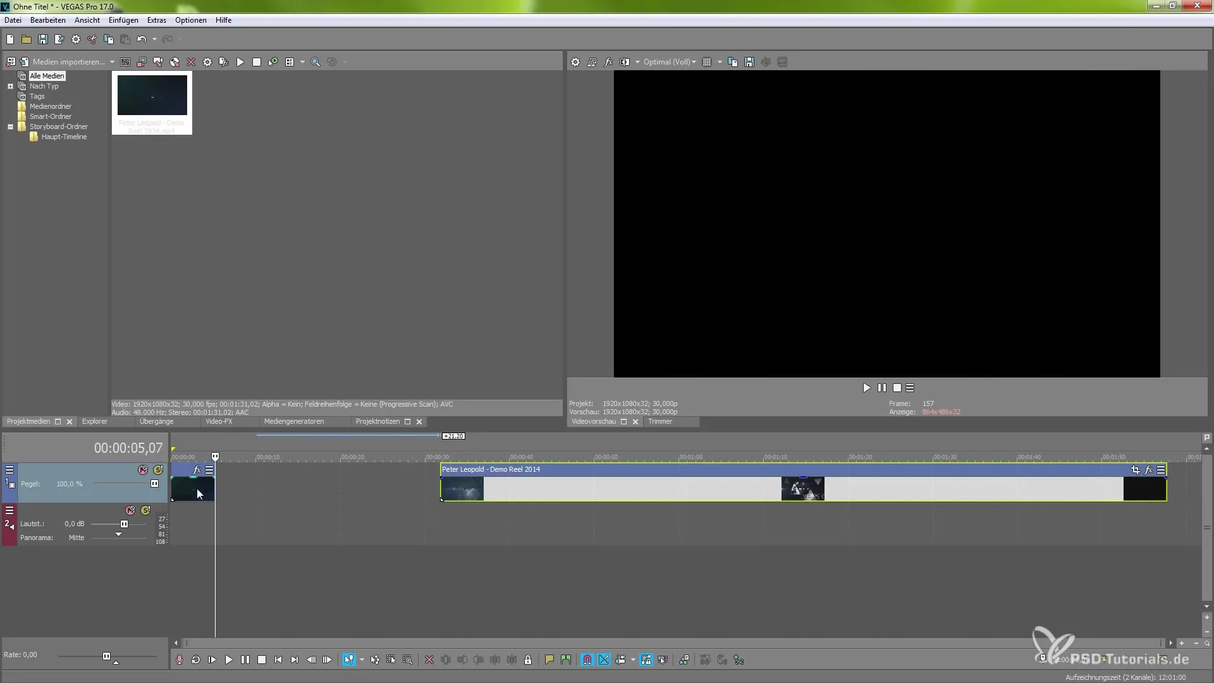Toggle snapping with the magnet icon
This screenshot has width=1214, height=683.
pos(587,660)
